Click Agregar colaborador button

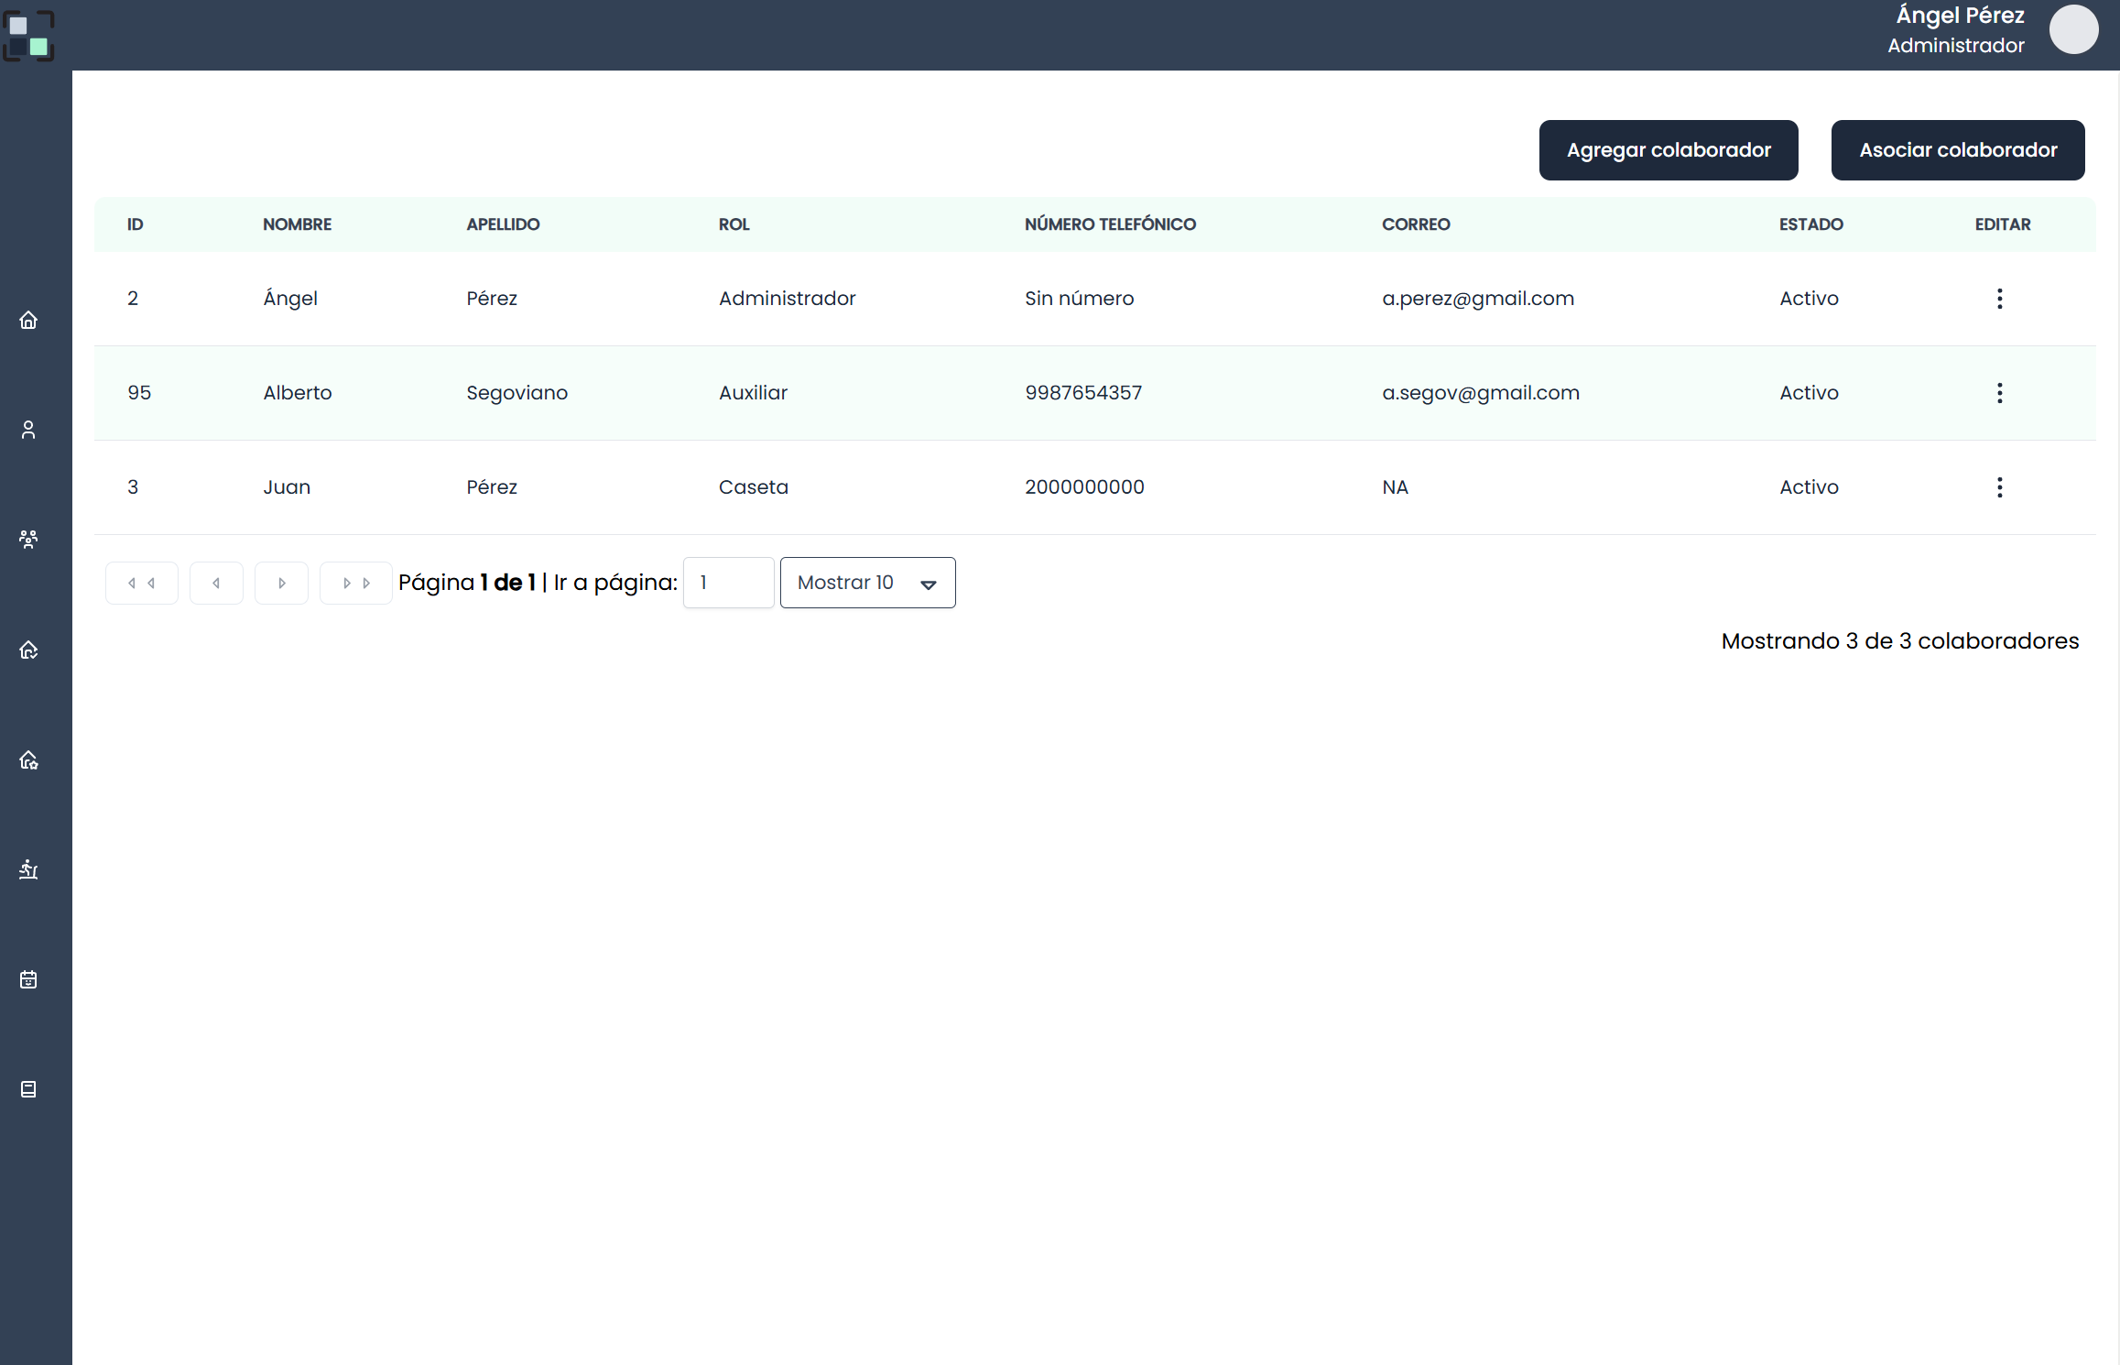click(x=1668, y=150)
